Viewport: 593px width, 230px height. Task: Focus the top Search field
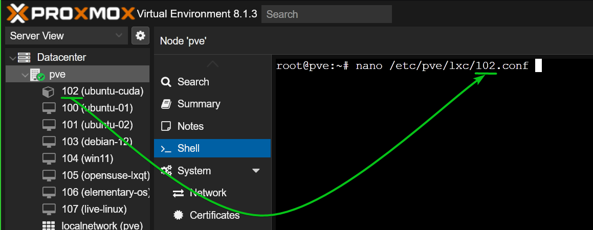point(326,14)
